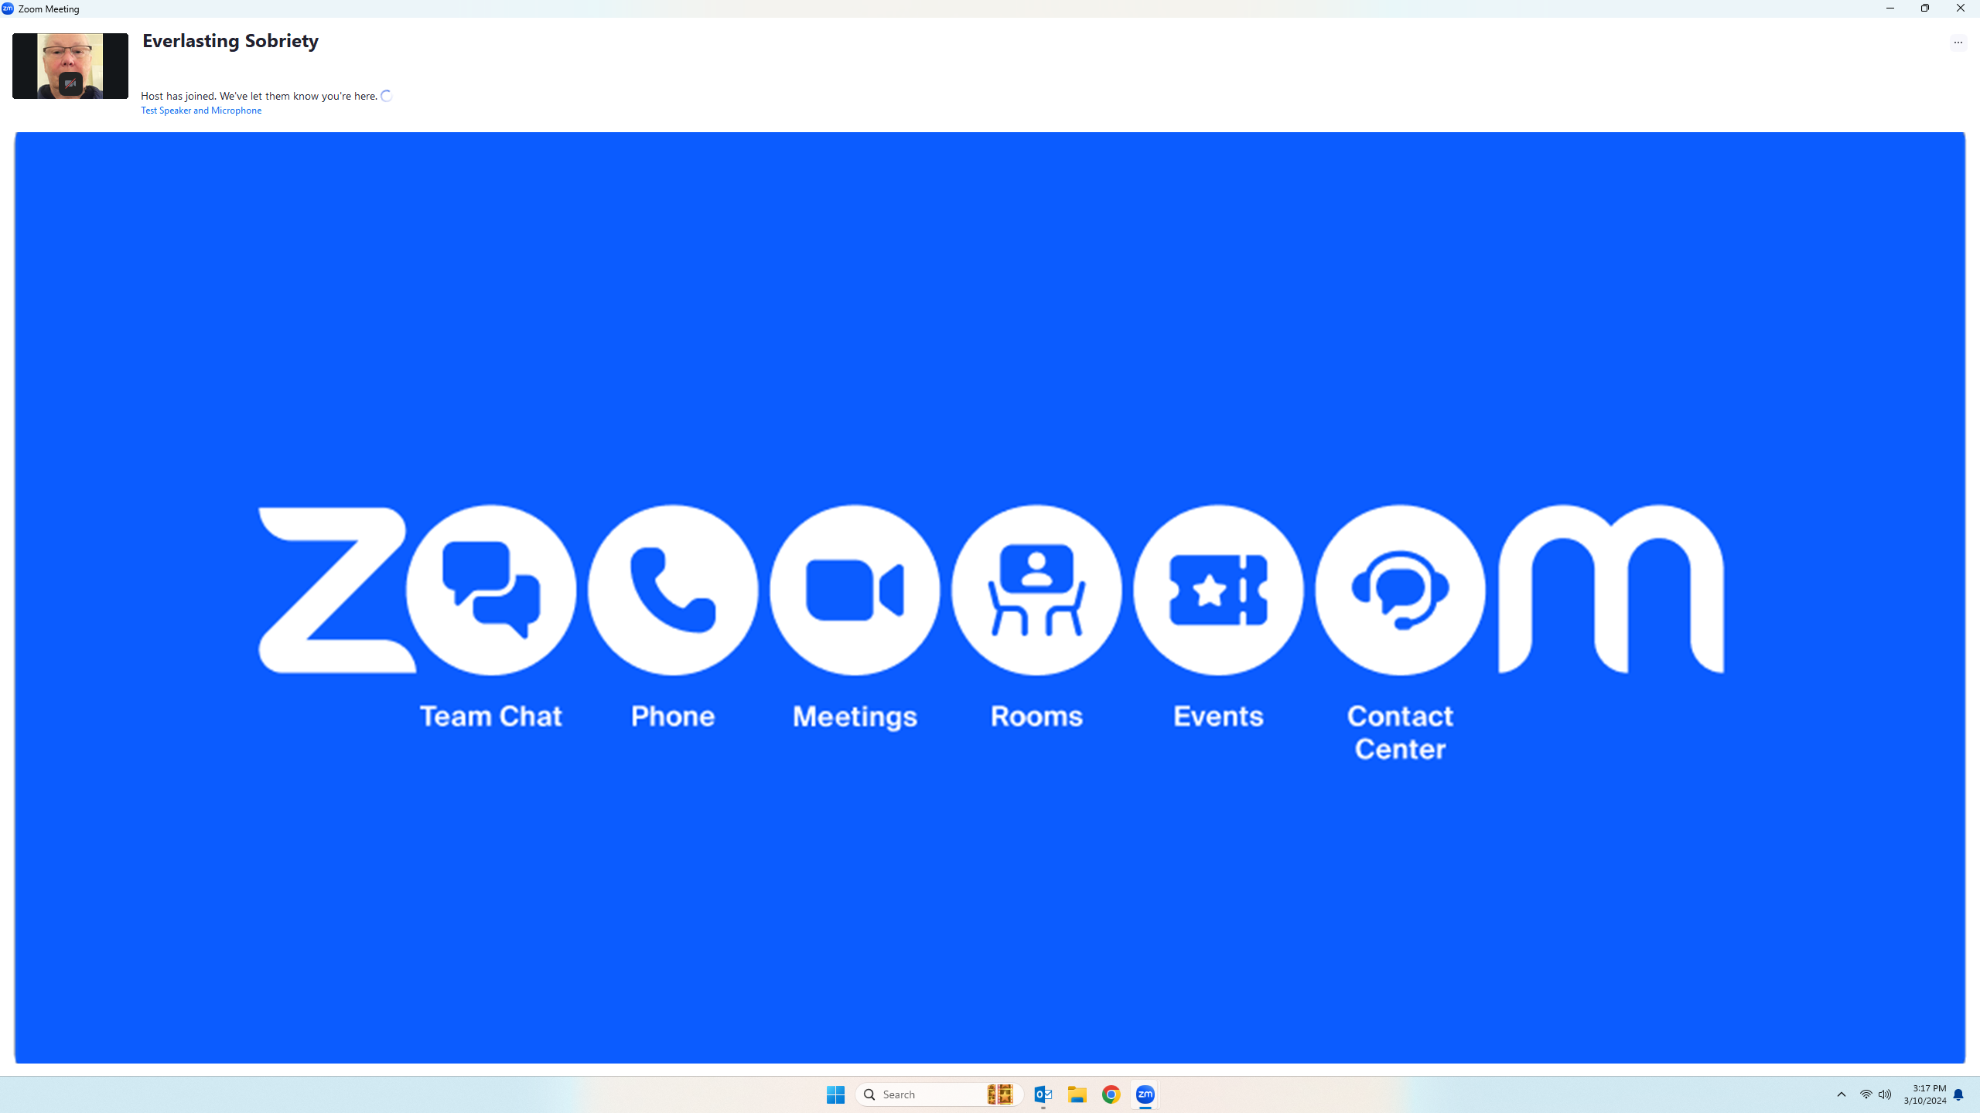Select the Events ticket icon

(1217, 589)
